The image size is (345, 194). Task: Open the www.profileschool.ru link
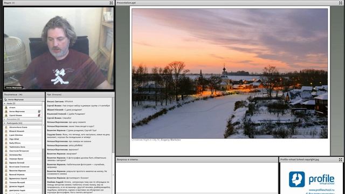click(x=321, y=190)
